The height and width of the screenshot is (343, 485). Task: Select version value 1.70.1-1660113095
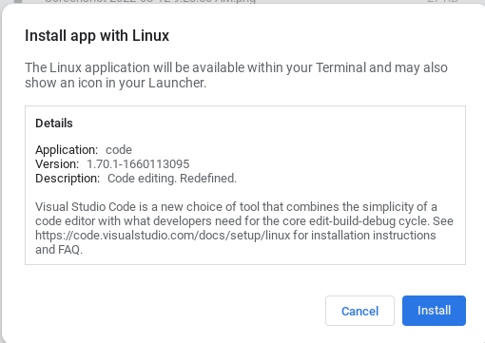click(x=138, y=164)
